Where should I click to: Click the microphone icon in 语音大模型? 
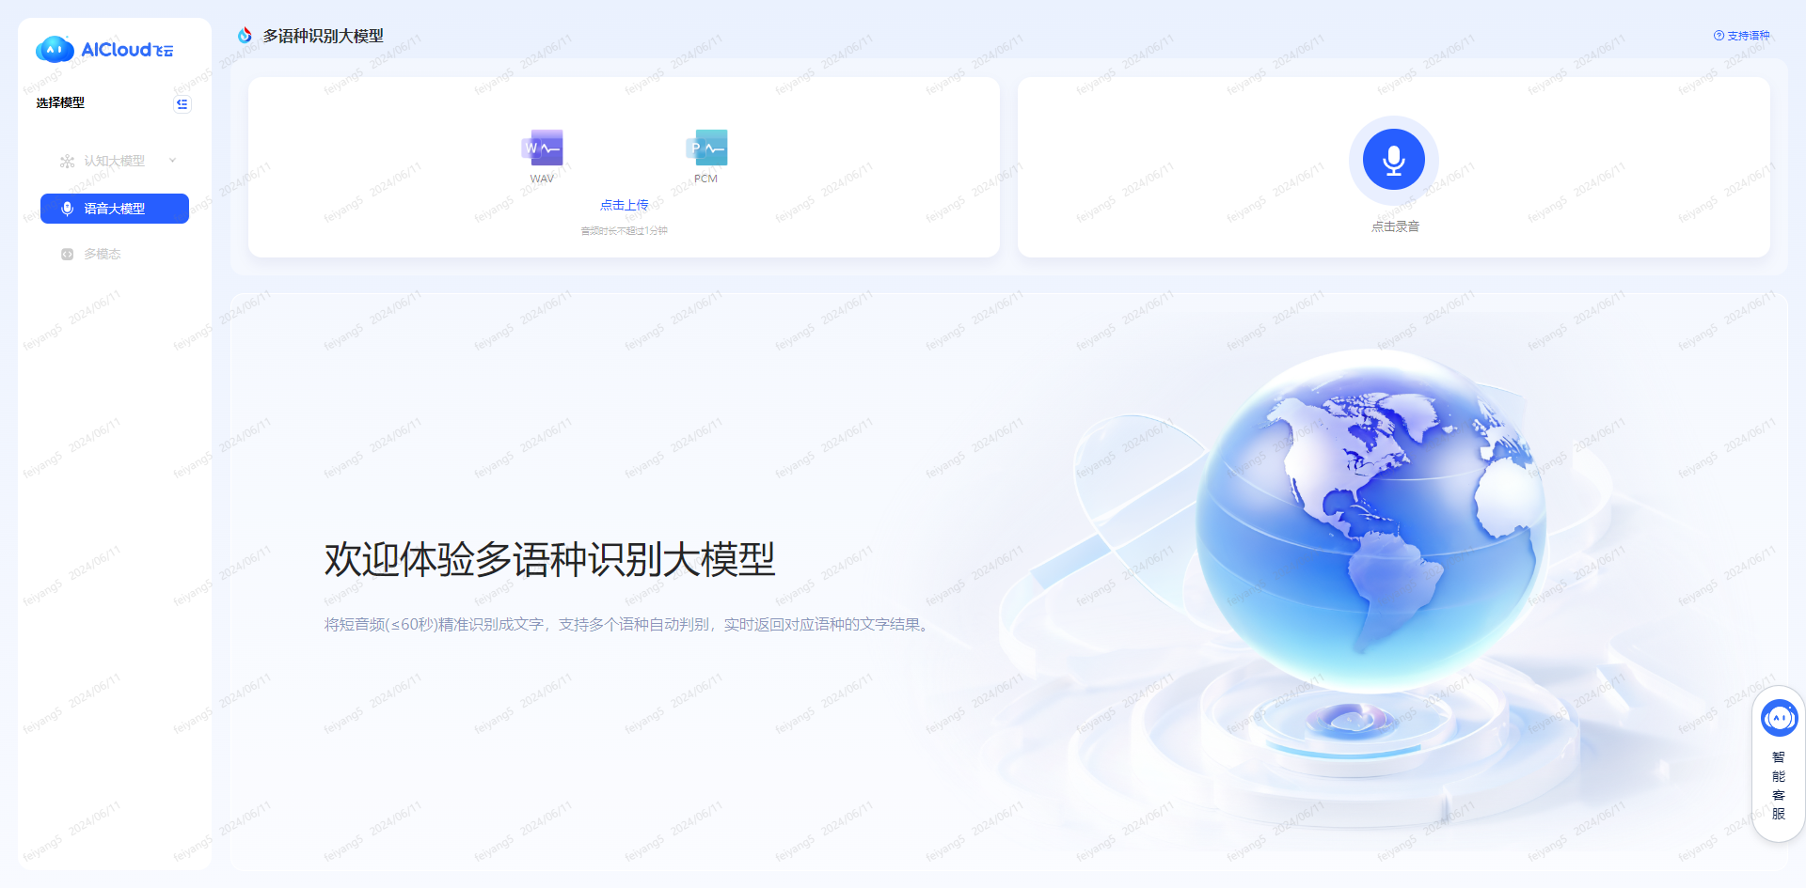click(x=67, y=209)
